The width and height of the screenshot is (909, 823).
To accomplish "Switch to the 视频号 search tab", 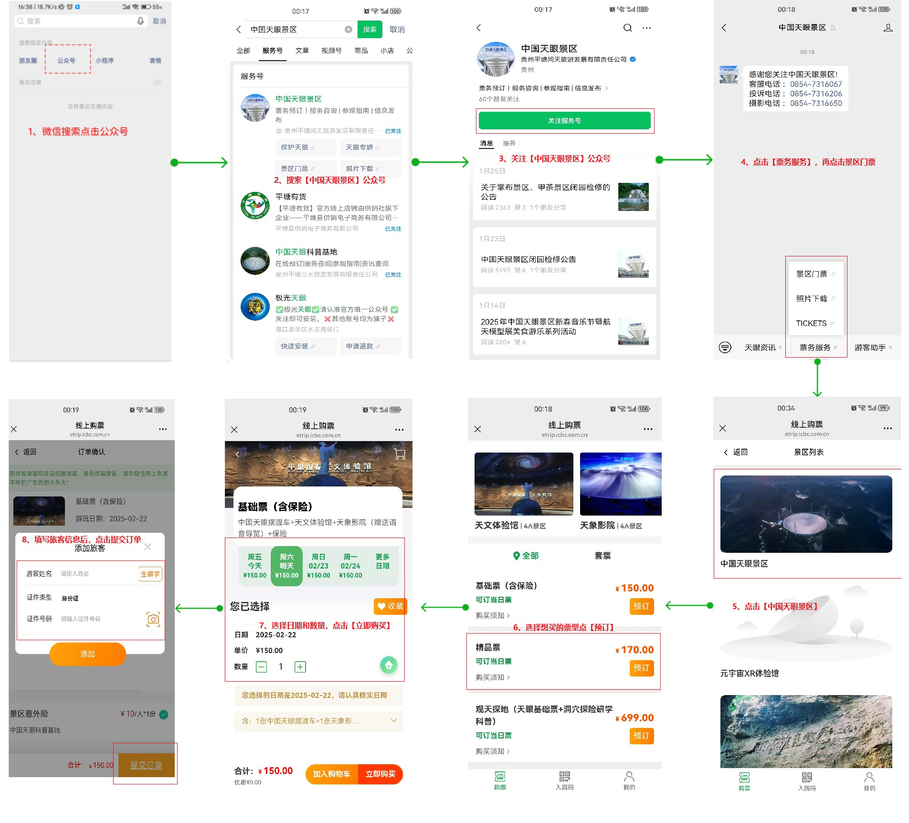I will pyautogui.click(x=331, y=51).
